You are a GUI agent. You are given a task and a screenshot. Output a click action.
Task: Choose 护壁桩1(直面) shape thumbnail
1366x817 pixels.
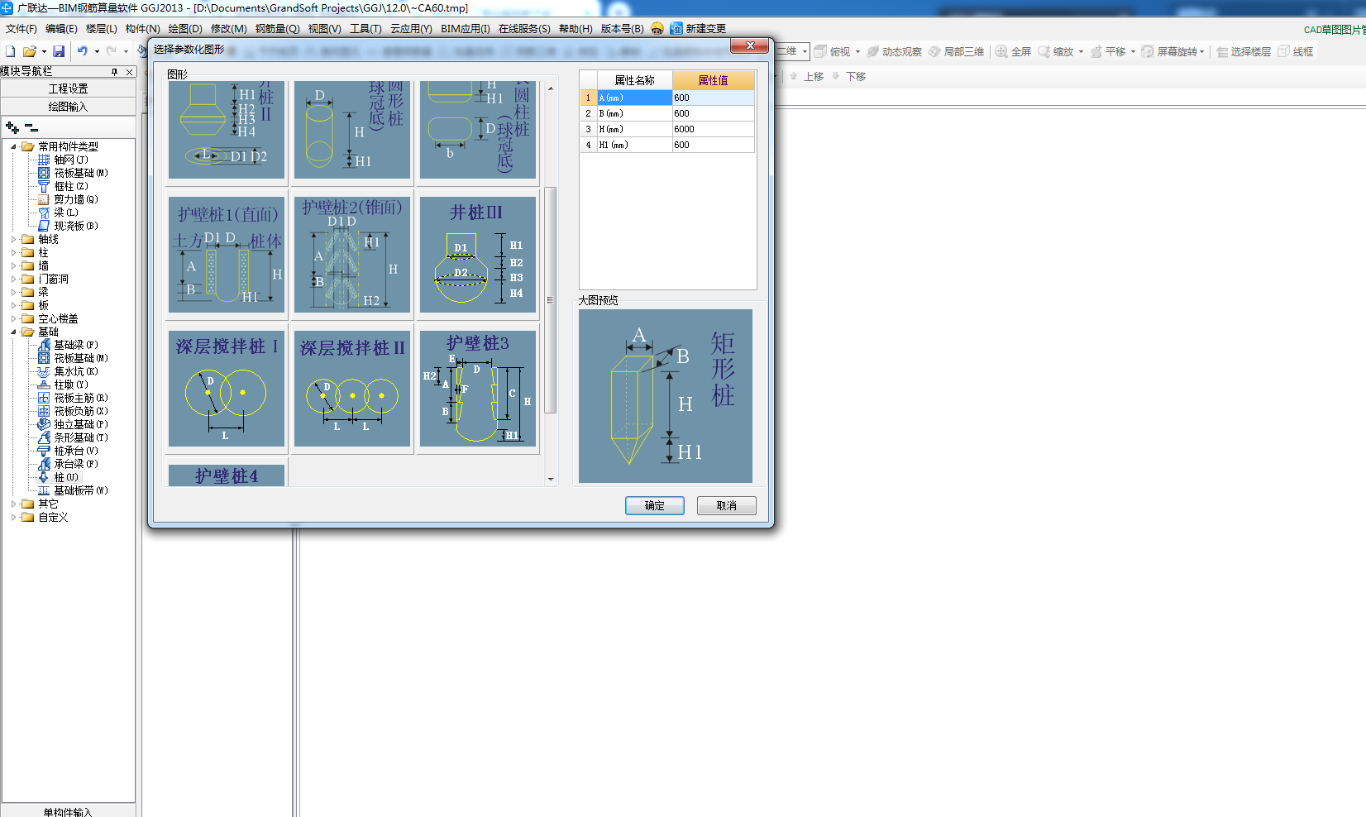[227, 255]
